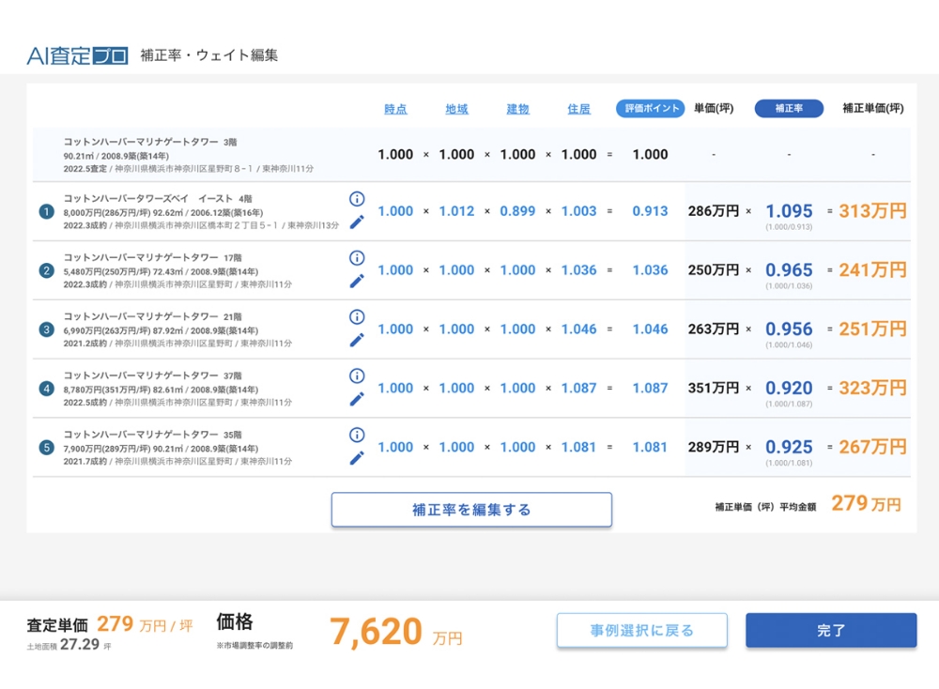Open info icon for comparable 2
This screenshot has height=689, width=939.
tap(357, 258)
